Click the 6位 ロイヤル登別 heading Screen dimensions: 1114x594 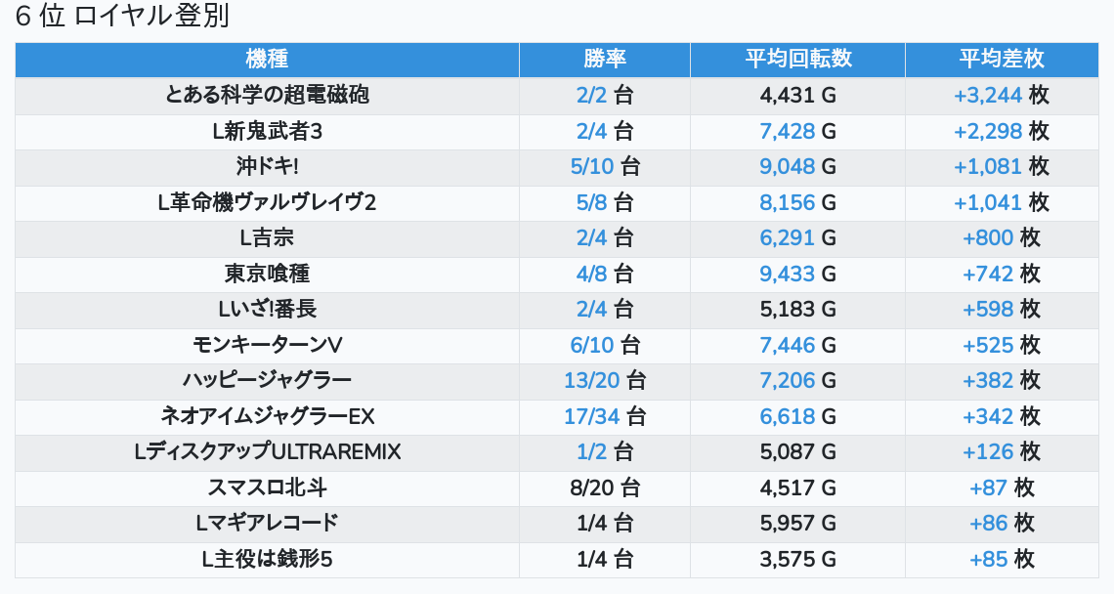122,17
